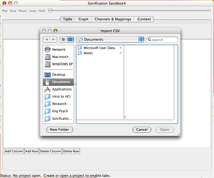Click Play in the playback bar
The width and height of the screenshot is (214, 178).
point(5,11)
